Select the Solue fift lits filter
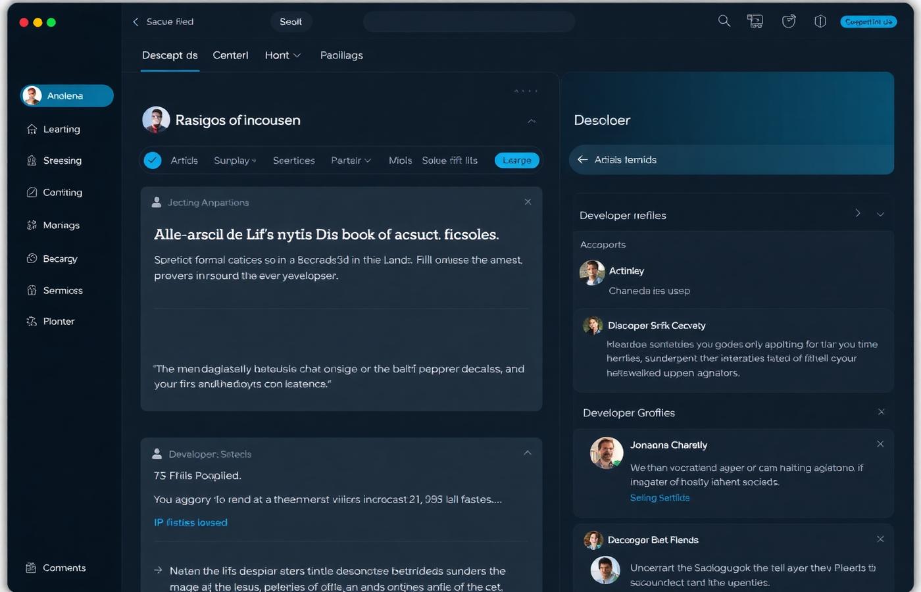 (450, 160)
